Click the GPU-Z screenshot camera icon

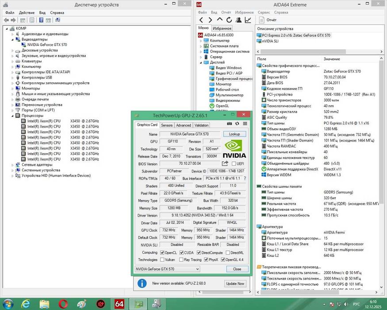(x=230, y=124)
